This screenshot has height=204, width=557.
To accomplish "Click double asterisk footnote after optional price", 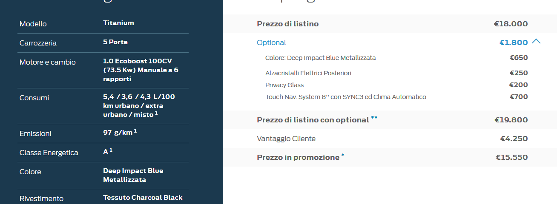I will pyautogui.click(x=374, y=118).
